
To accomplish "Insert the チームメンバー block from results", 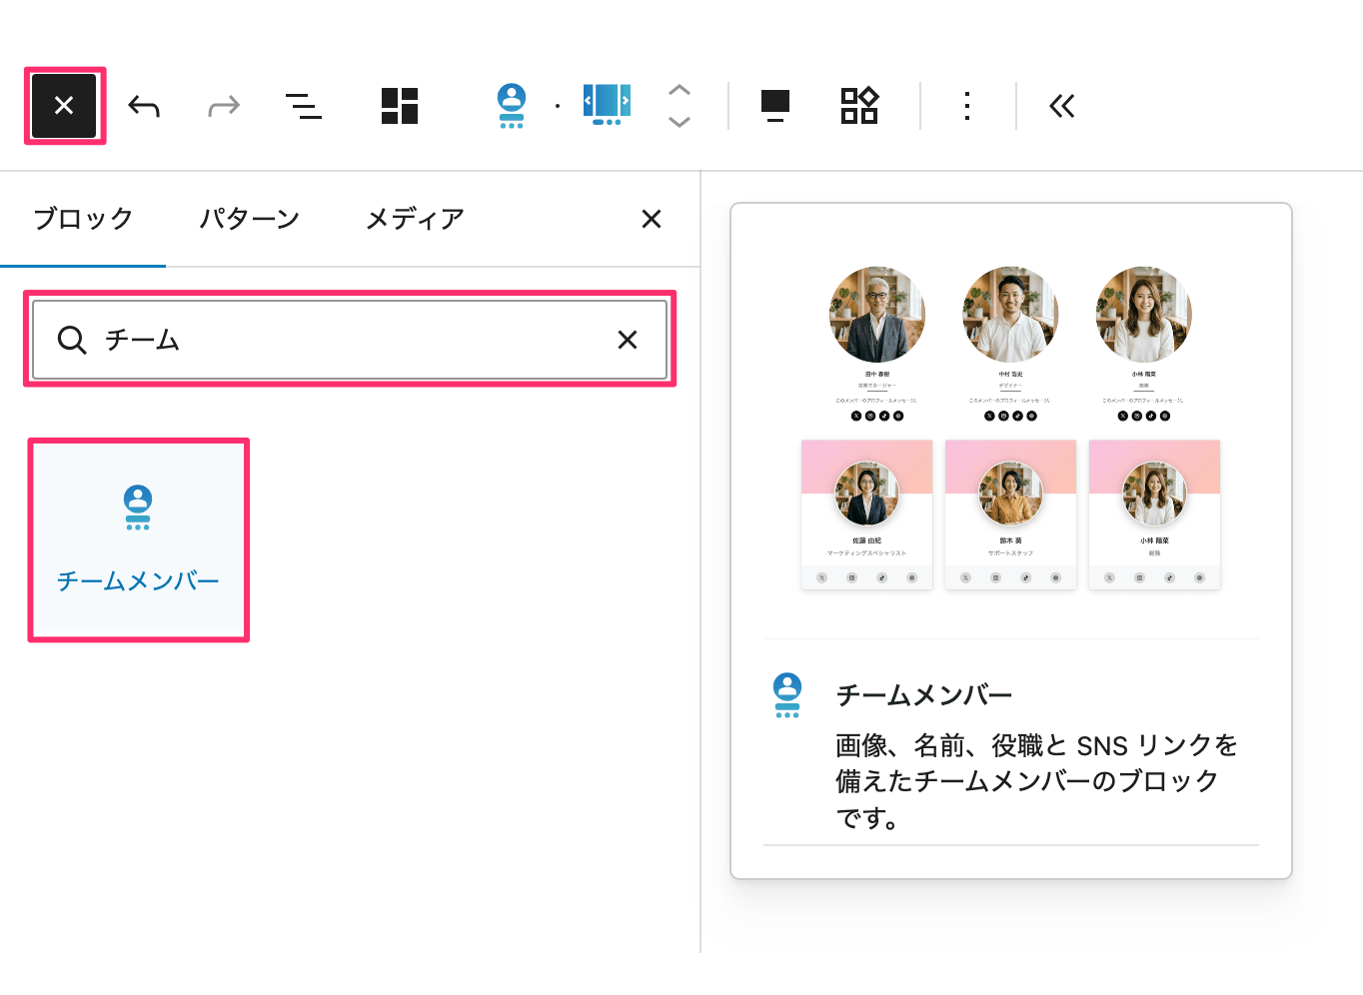I will 138,539.
